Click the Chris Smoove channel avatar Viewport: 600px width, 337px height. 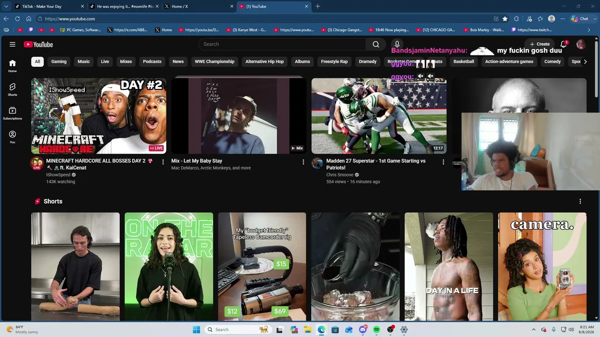[317, 163]
